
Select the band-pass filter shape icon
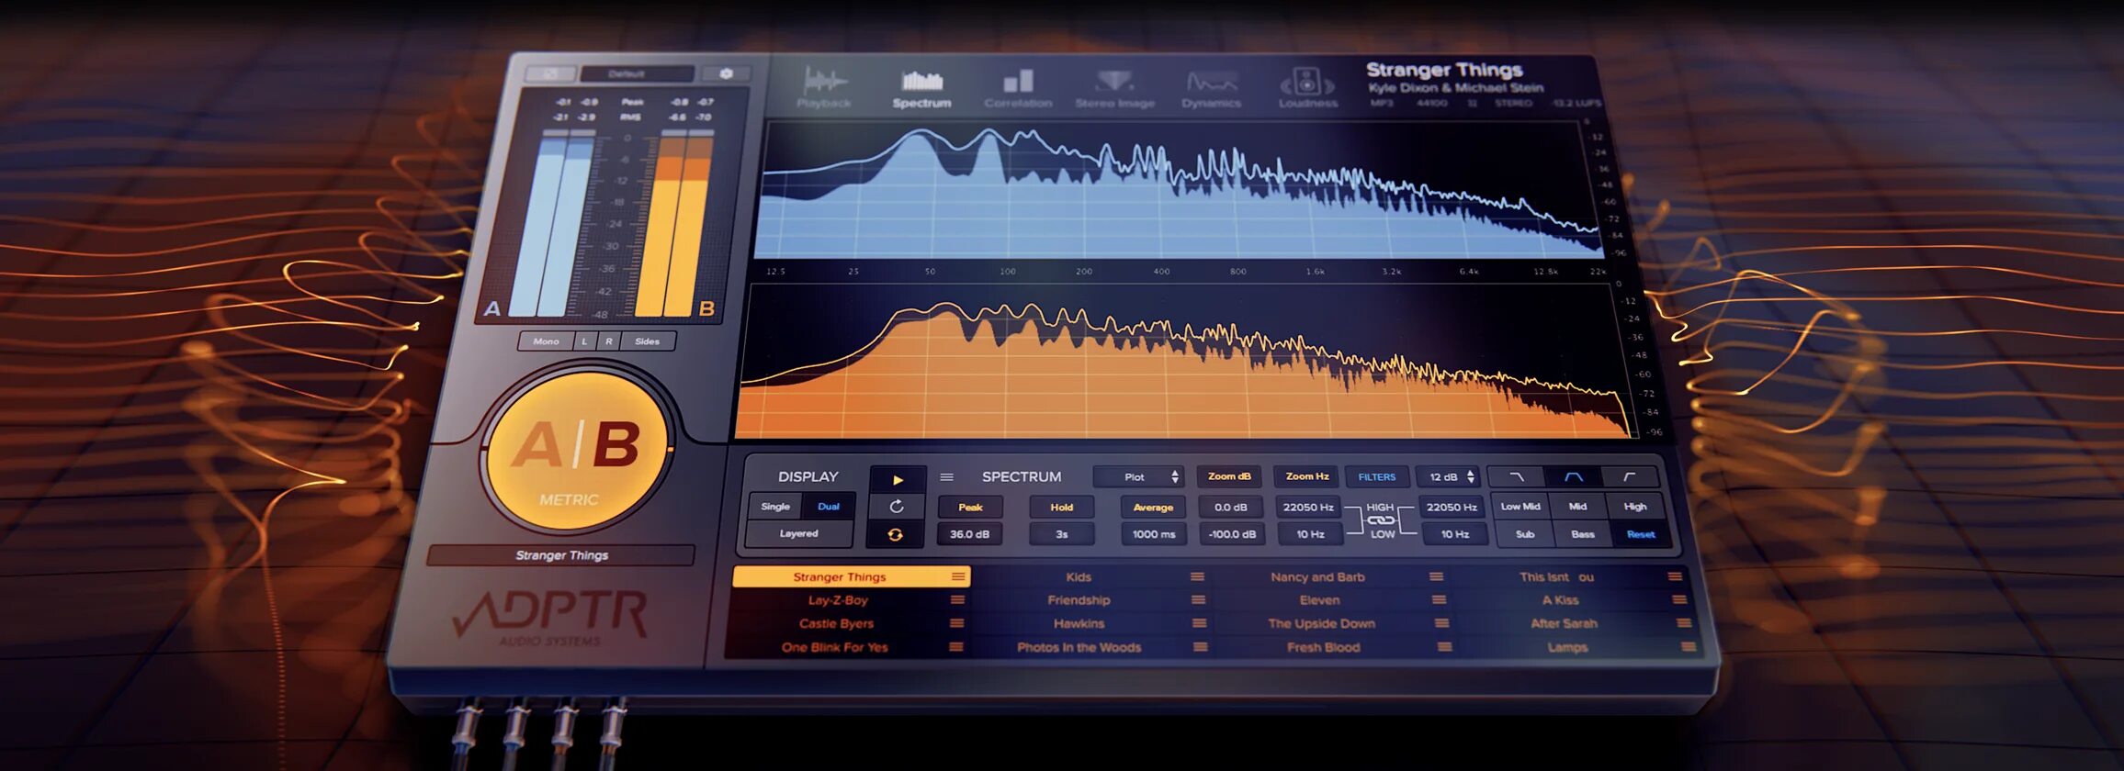(1574, 477)
